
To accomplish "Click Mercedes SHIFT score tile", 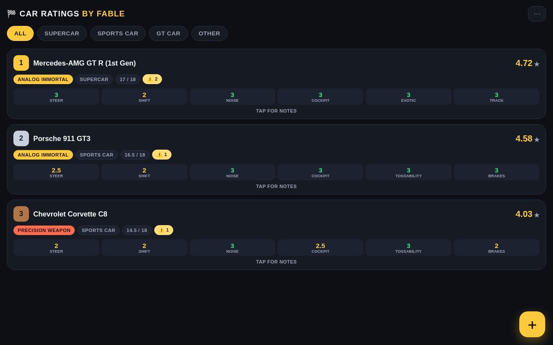I will point(144,97).
